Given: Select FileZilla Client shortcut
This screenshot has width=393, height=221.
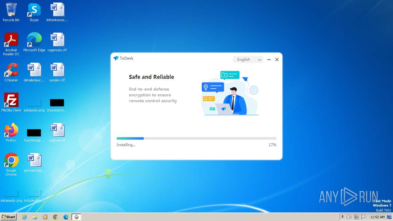Looking at the screenshot, I should click(x=11, y=103).
